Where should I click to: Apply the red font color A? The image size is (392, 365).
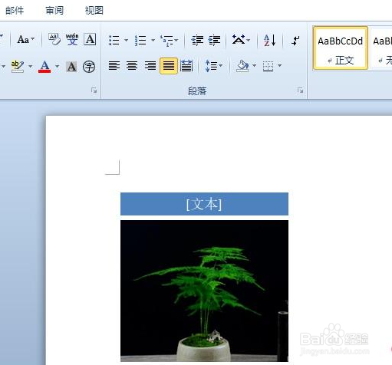pos(44,67)
